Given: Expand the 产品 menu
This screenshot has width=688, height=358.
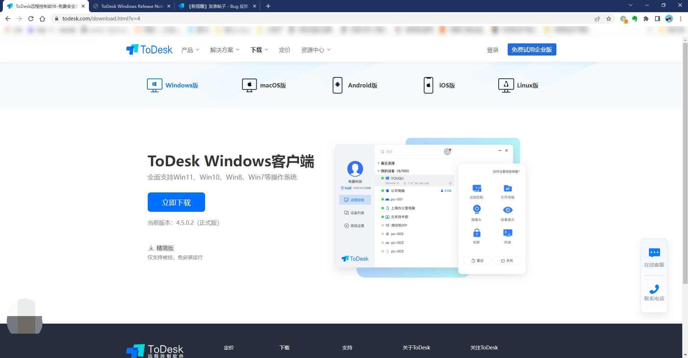Looking at the screenshot, I should coord(190,50).
